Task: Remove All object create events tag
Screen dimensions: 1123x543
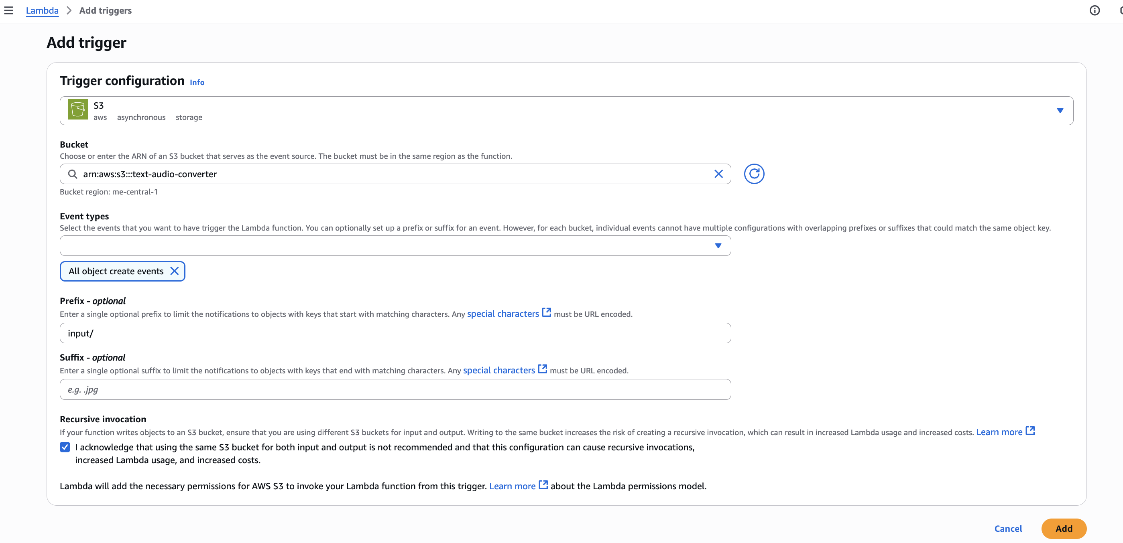Action: 174,271
